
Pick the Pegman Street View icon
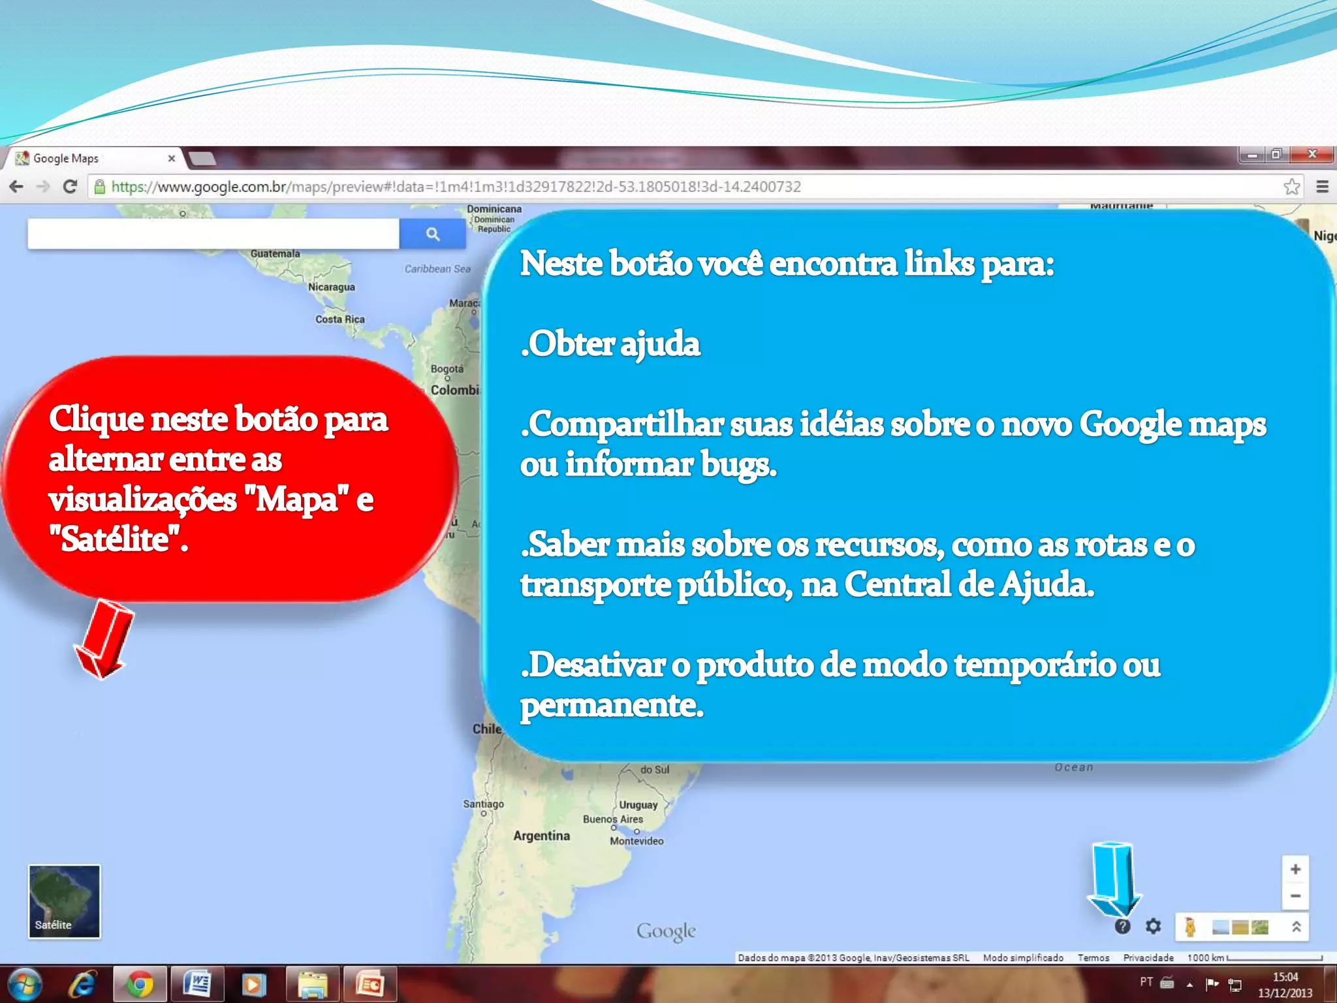pyautogui.click(x=1190, y=927)
